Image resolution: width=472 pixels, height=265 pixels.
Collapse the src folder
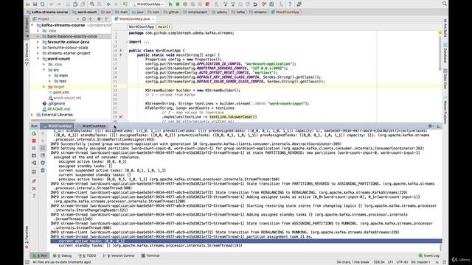coord(44,70)
